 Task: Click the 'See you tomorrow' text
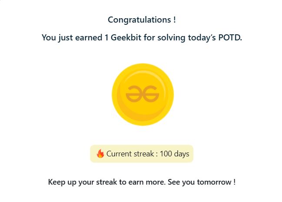[x=202, y=182]
